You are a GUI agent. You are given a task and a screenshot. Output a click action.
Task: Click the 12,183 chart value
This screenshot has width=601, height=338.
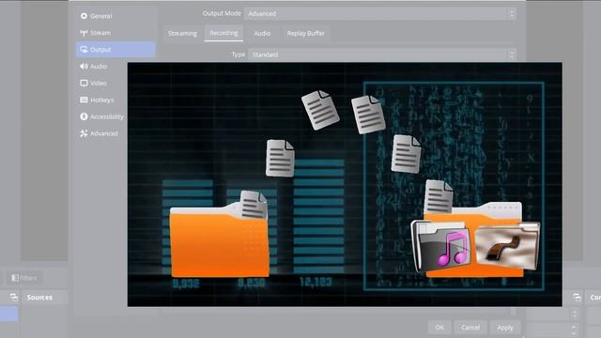click(316, 283)
